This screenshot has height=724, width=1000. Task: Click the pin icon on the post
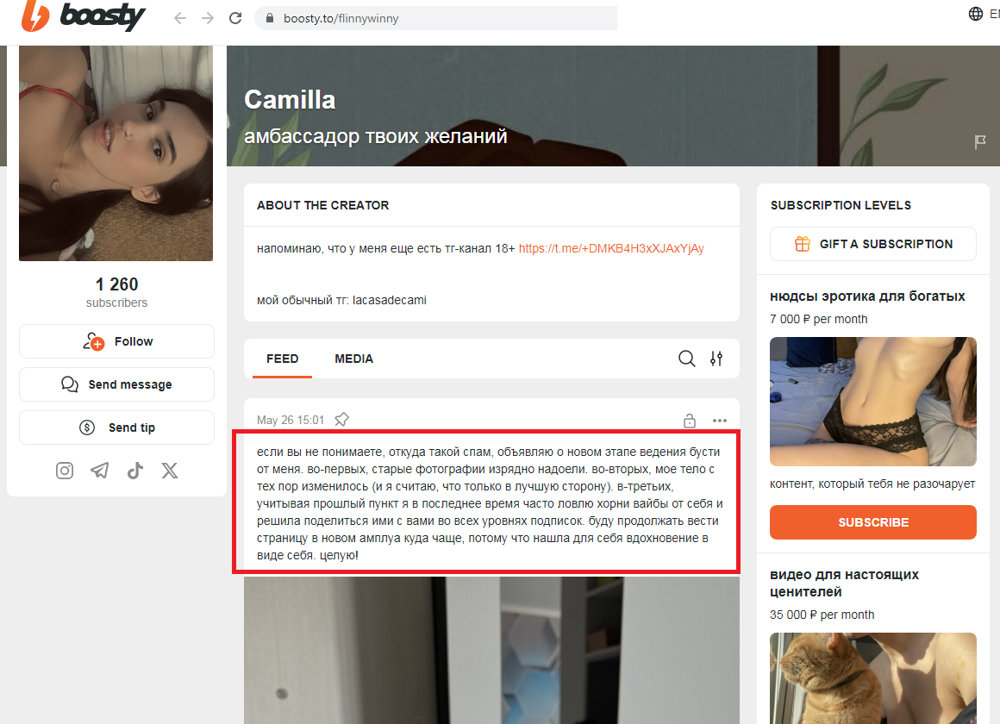point(341,420)
